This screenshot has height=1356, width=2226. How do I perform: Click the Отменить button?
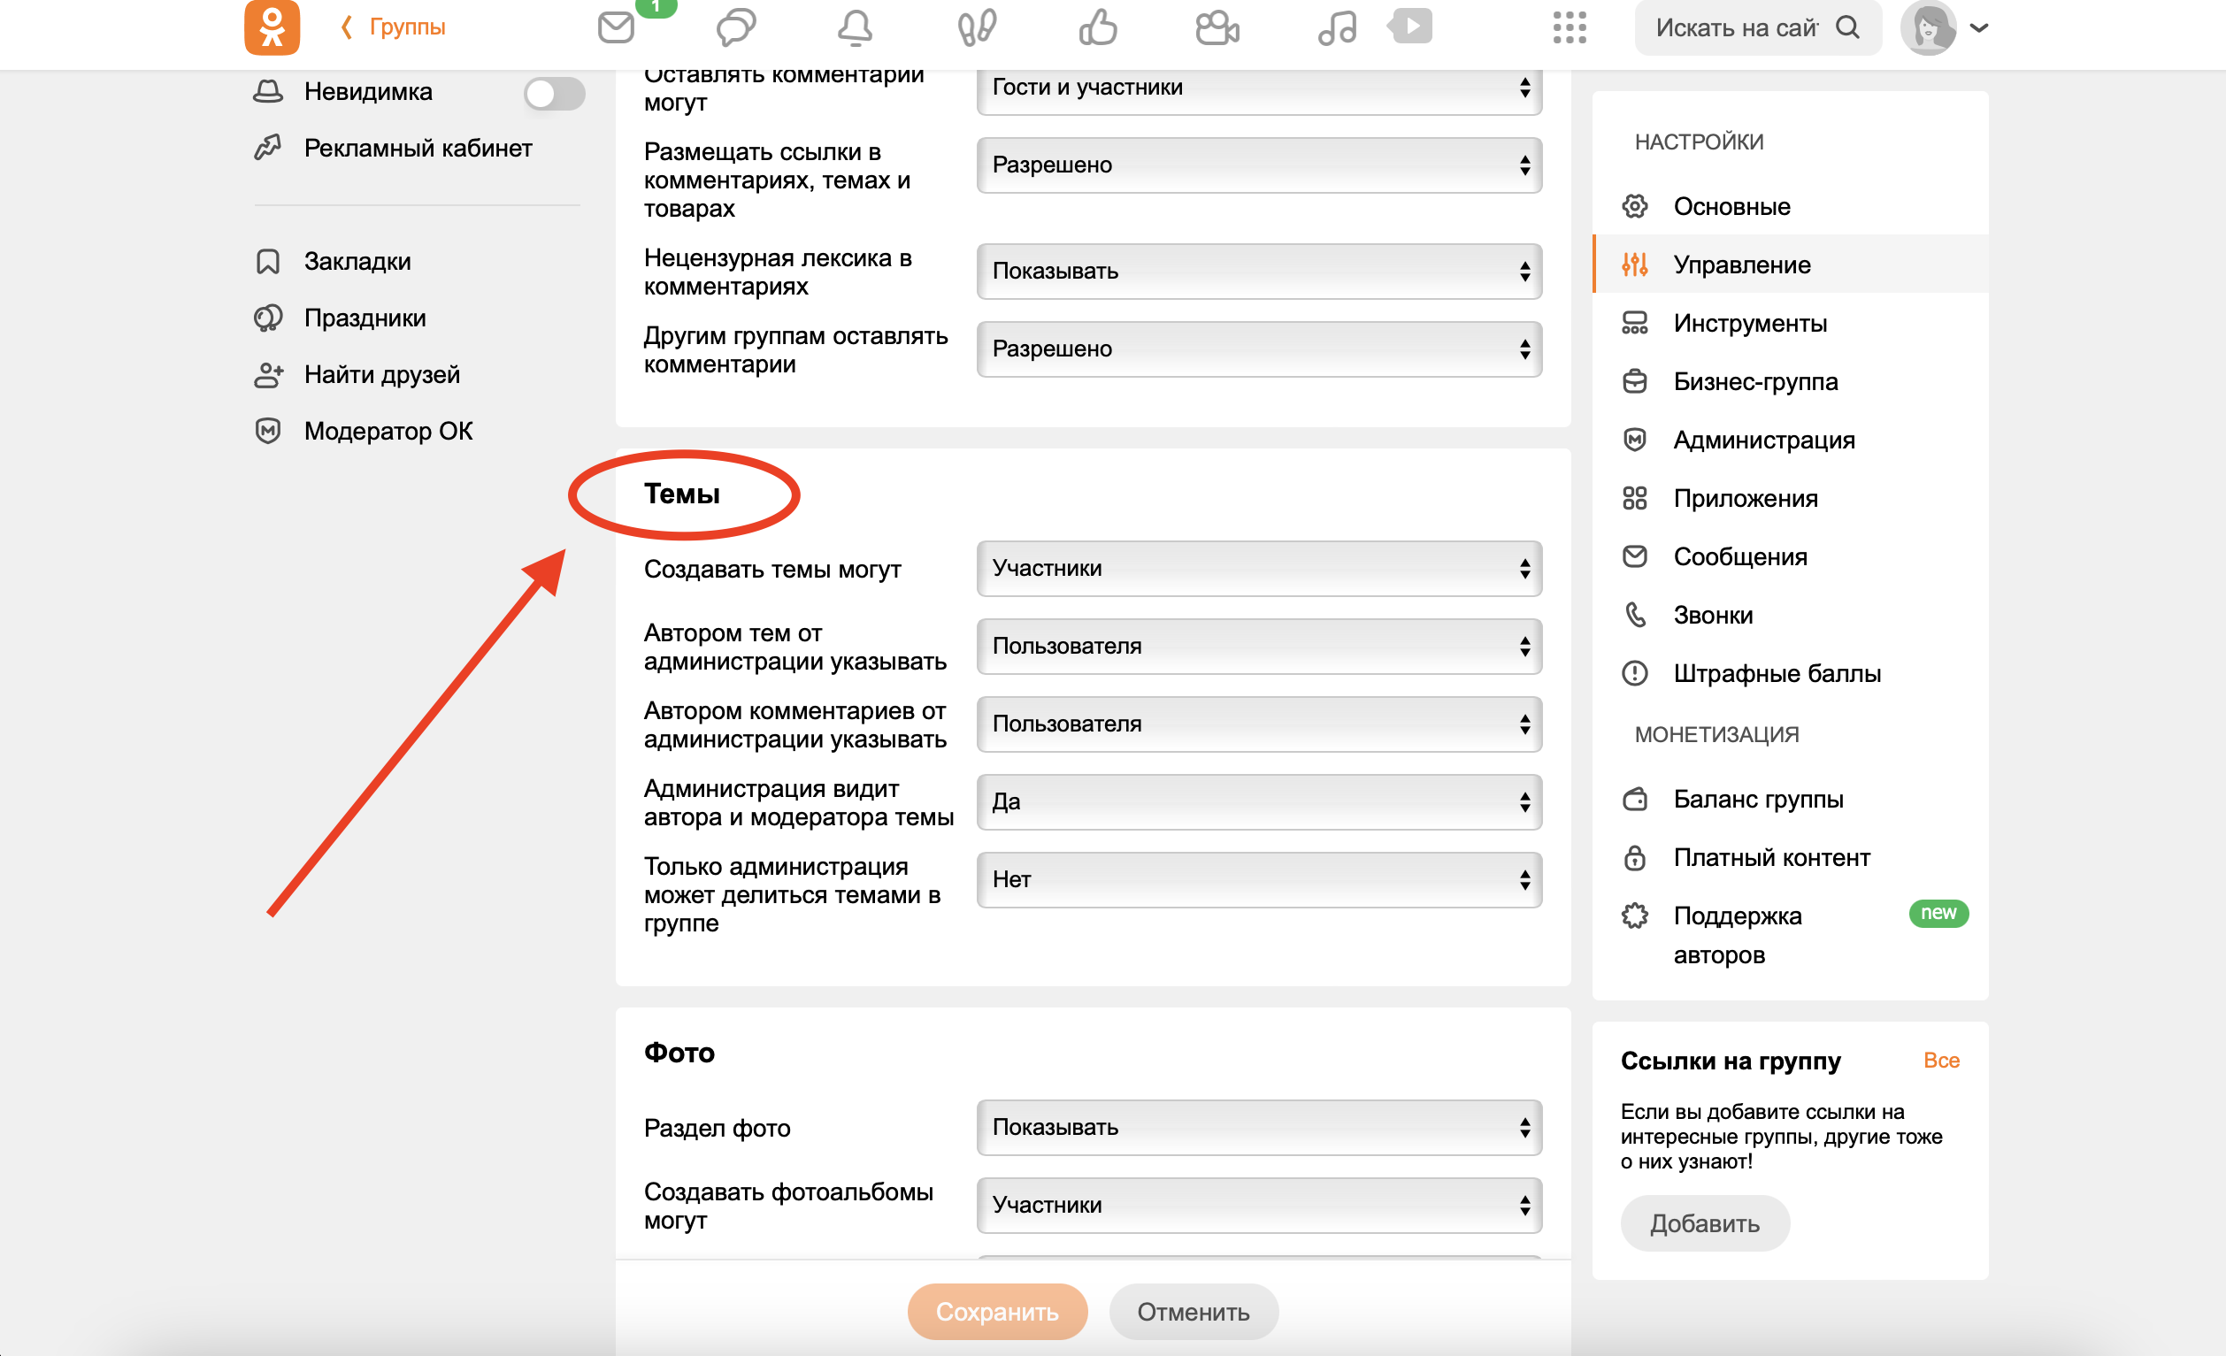1193,1311
